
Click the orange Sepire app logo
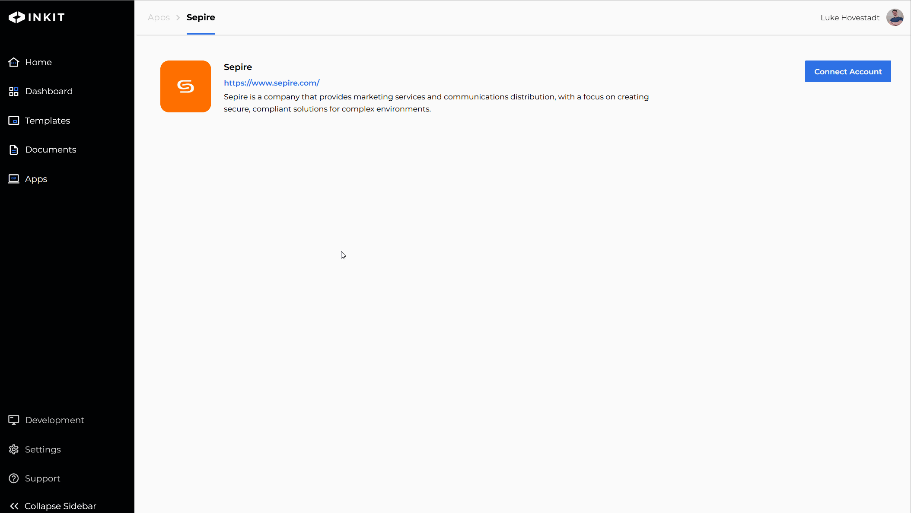tap(185, 86)
